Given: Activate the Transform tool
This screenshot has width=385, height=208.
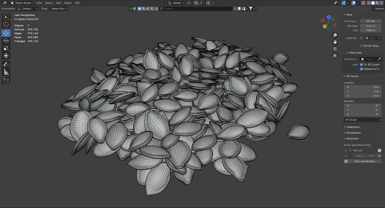Looking at the screenshot, I should tap(6, 56).
